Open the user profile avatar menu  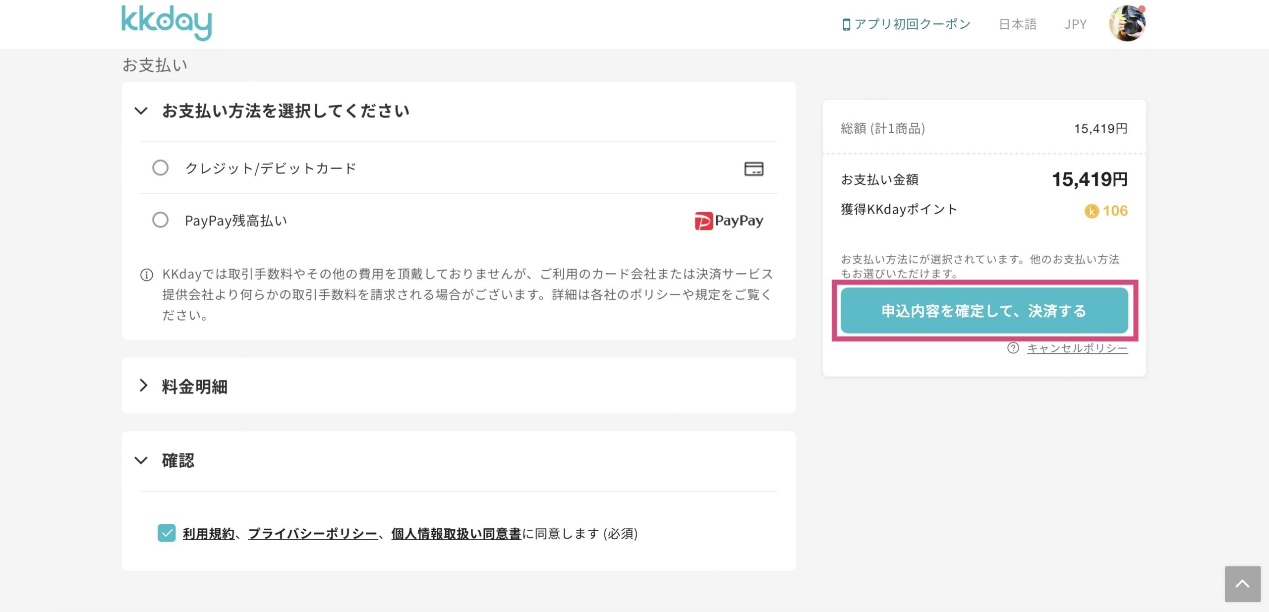1127,23
